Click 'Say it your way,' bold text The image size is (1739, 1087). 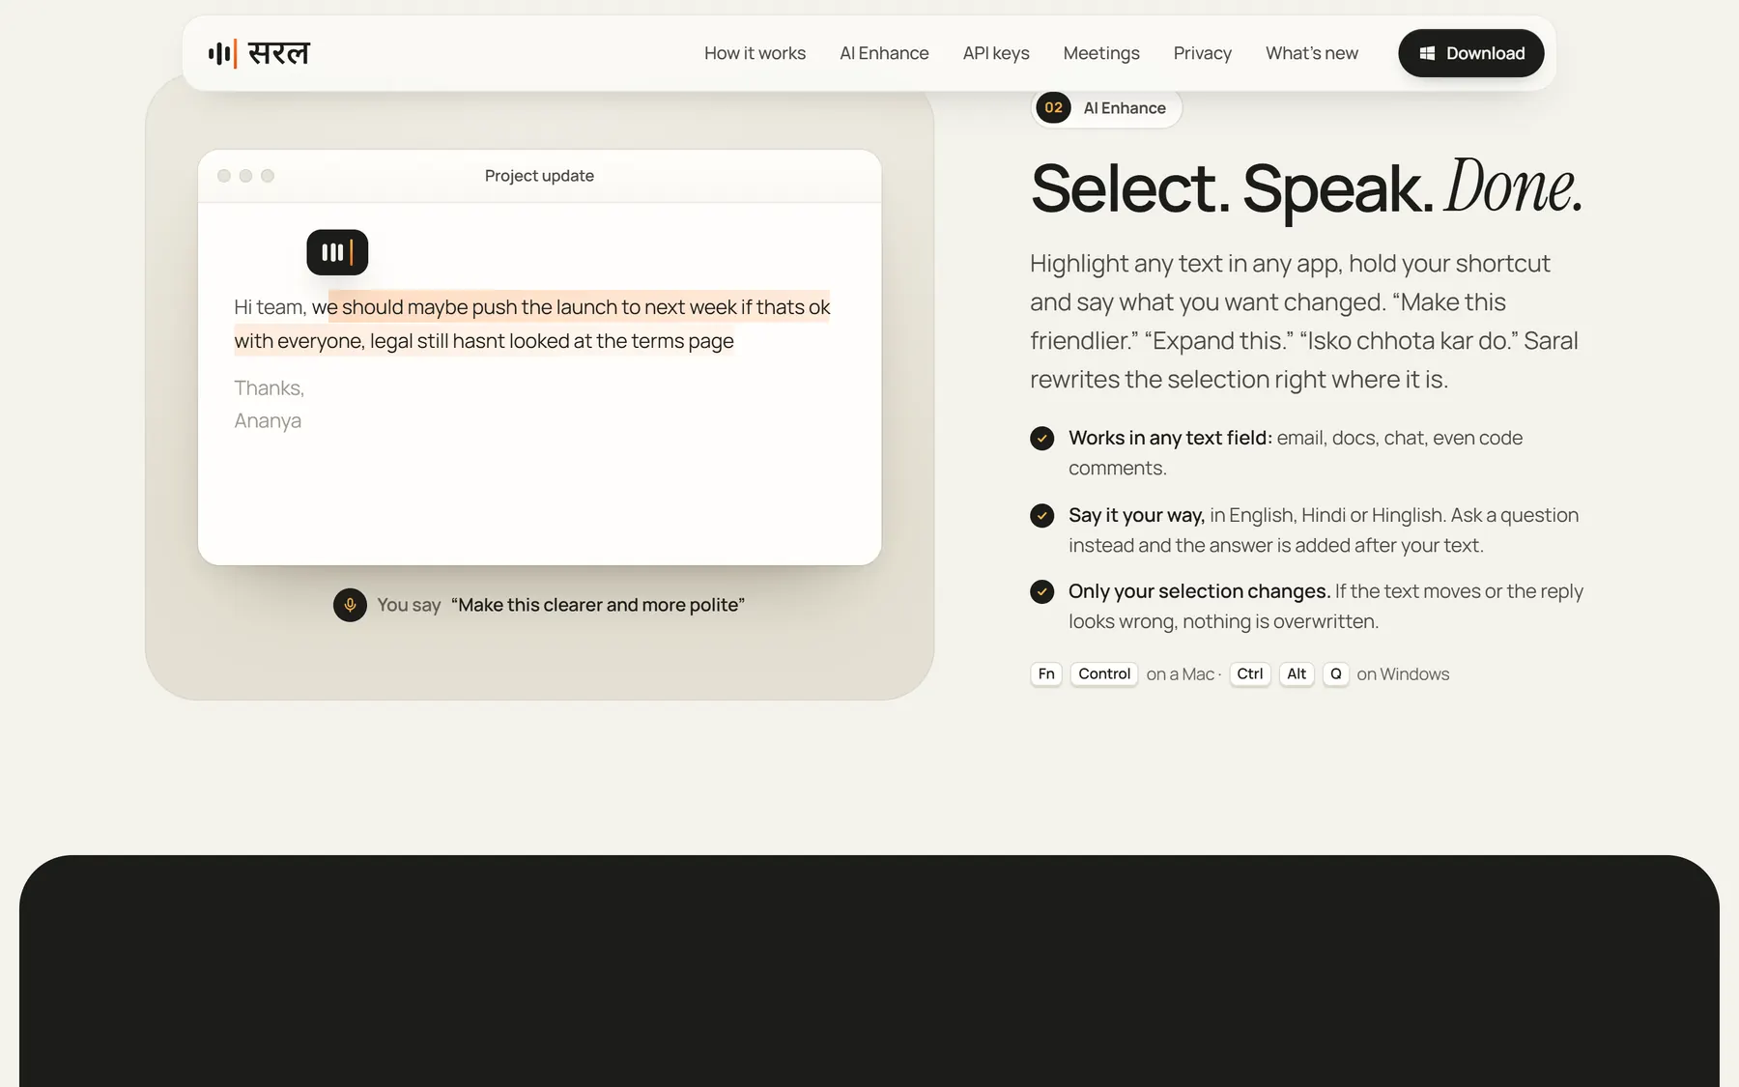[1136, 515]
